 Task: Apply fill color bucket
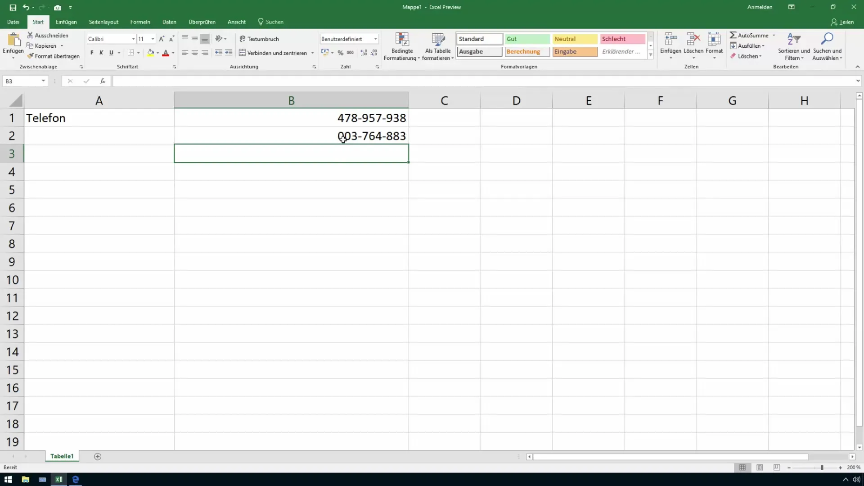coord(151,53)
